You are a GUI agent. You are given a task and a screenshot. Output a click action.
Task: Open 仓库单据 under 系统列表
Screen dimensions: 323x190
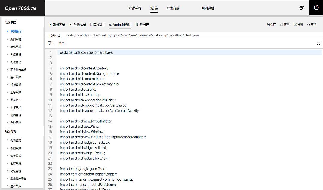16,163
